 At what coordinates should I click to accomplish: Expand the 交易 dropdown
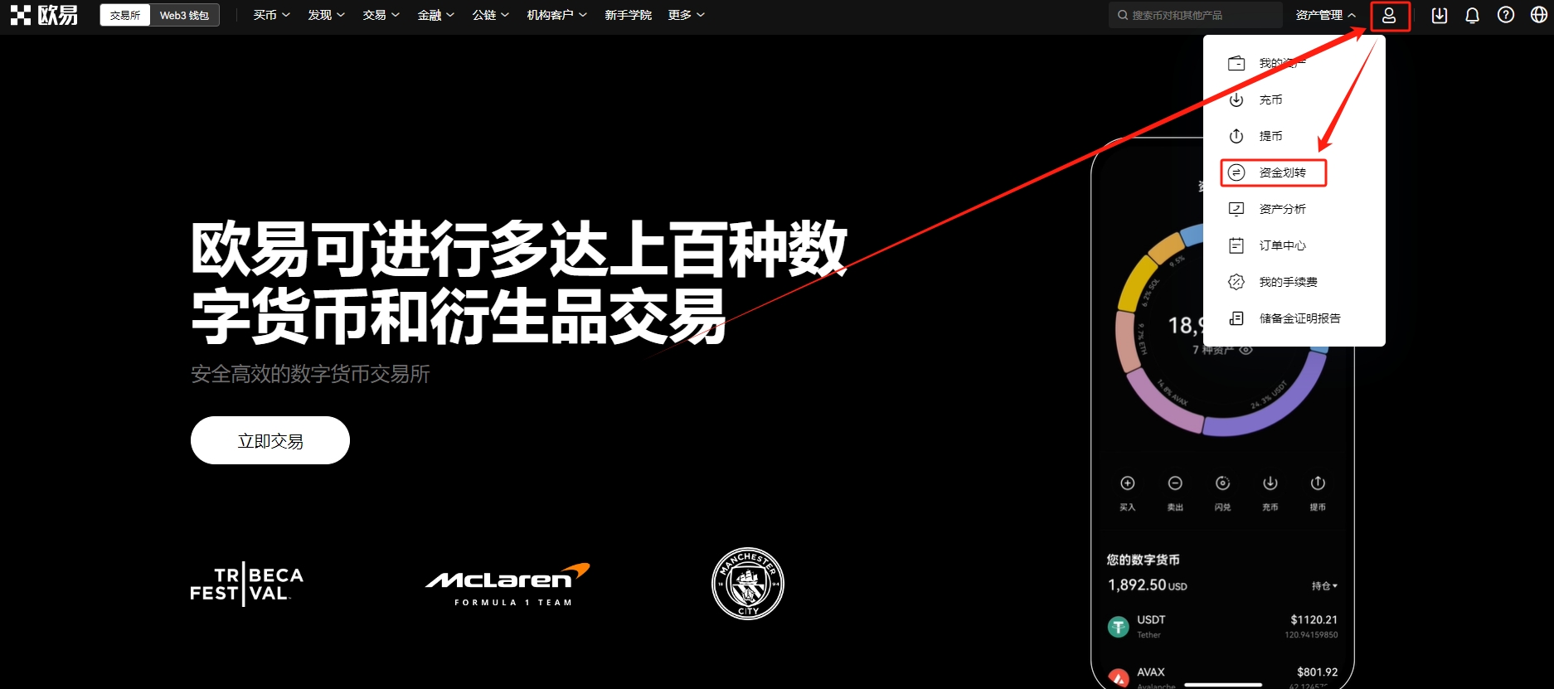[x=381, y=15]
